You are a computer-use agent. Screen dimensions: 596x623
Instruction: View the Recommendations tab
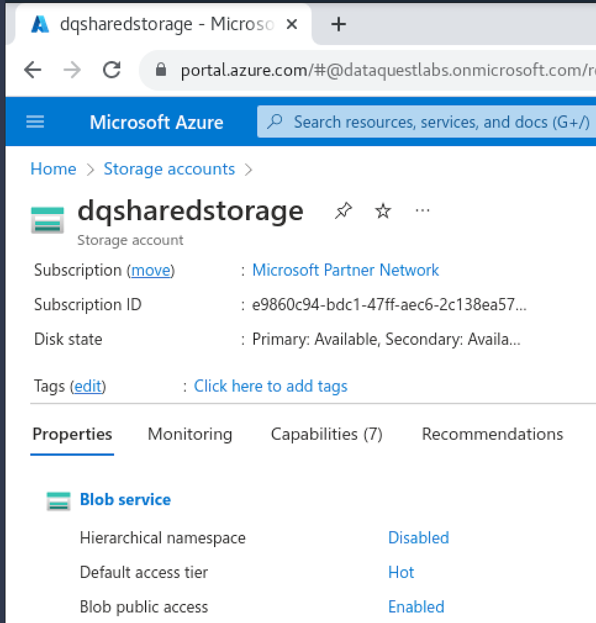[x=492, y=434]
